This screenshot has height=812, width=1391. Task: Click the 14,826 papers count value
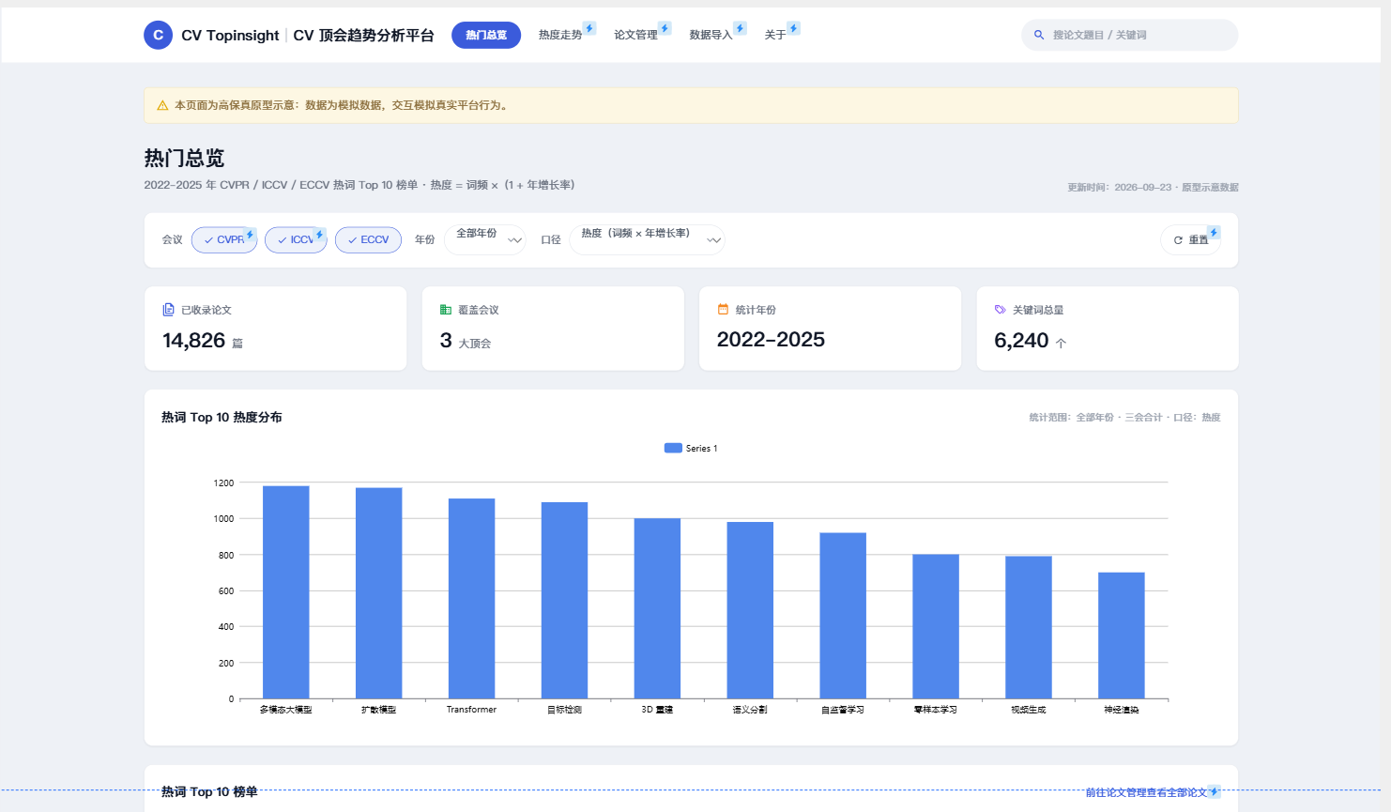click(194, 341)
